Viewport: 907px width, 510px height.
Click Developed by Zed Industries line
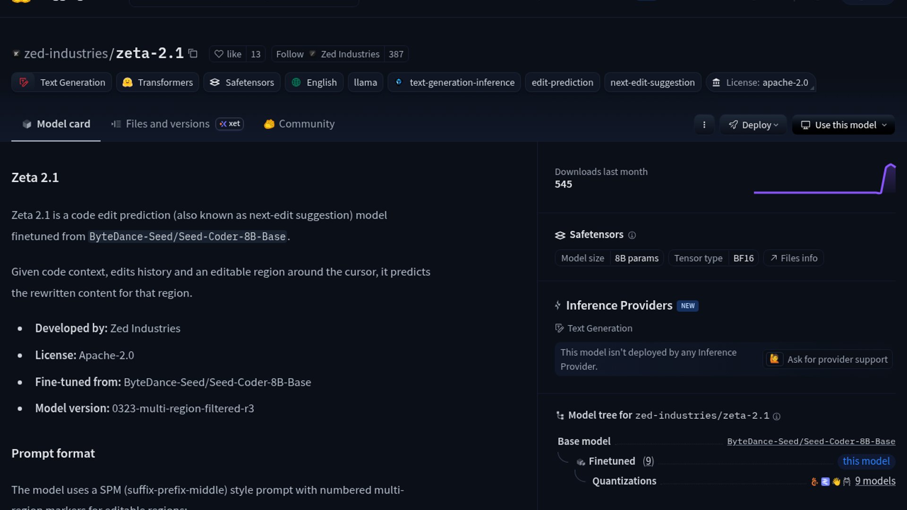(108, 328)
